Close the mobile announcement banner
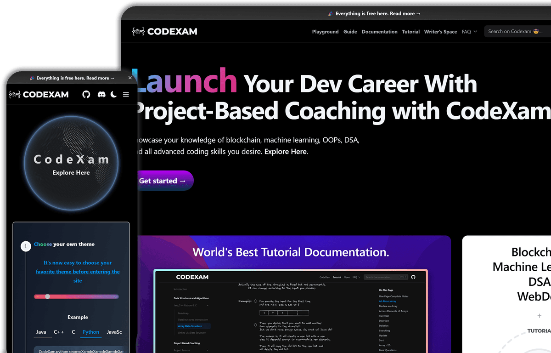This screenshot has width=551, height=353. click(130, 78)
